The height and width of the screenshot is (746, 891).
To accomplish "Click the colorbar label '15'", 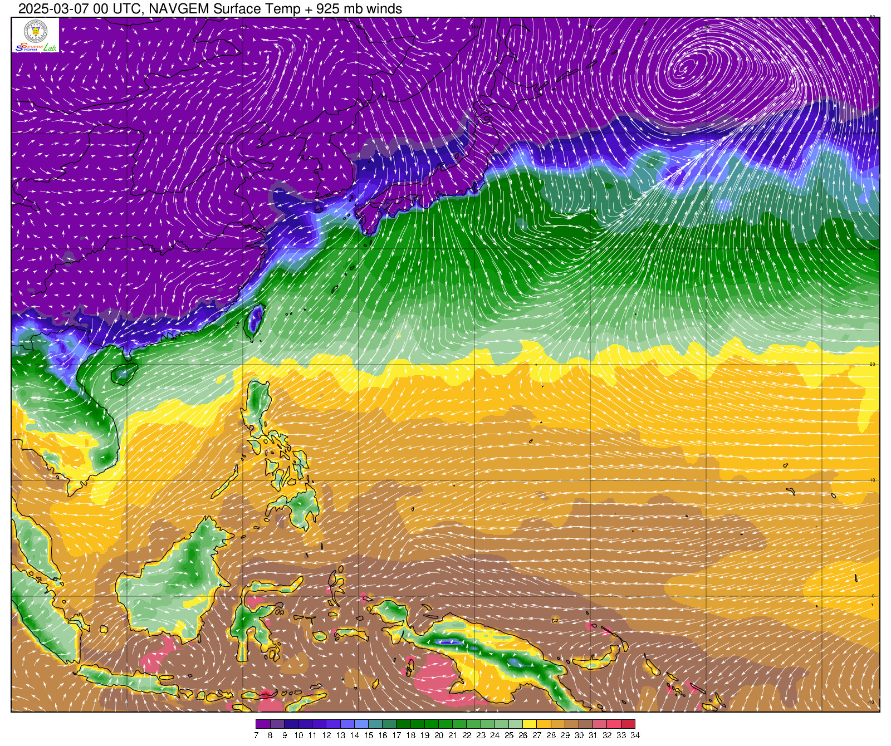I will [369, 735].
